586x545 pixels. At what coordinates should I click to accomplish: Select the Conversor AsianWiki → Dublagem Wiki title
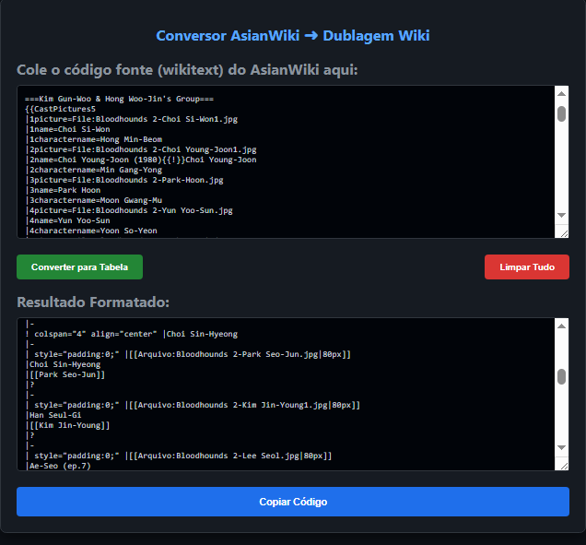pyautogui.click(x=293, y=36)
